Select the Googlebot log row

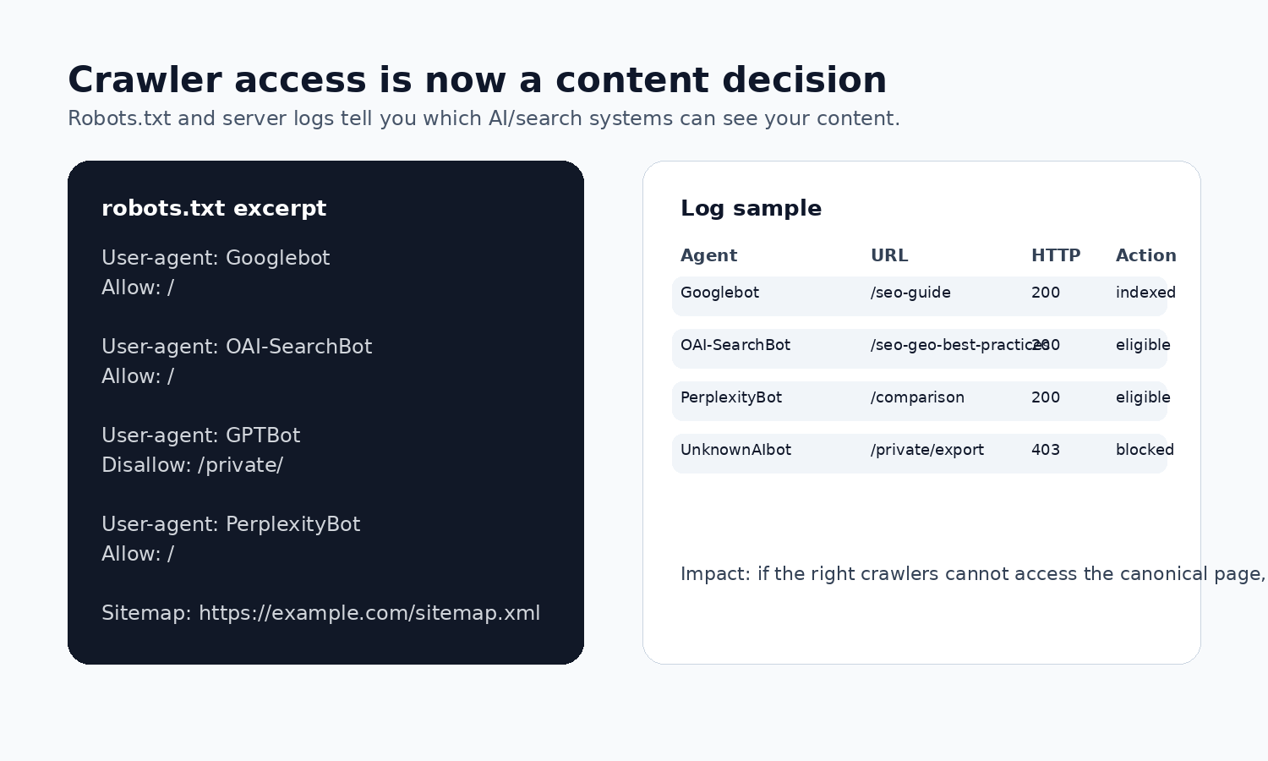click(920, 296)
